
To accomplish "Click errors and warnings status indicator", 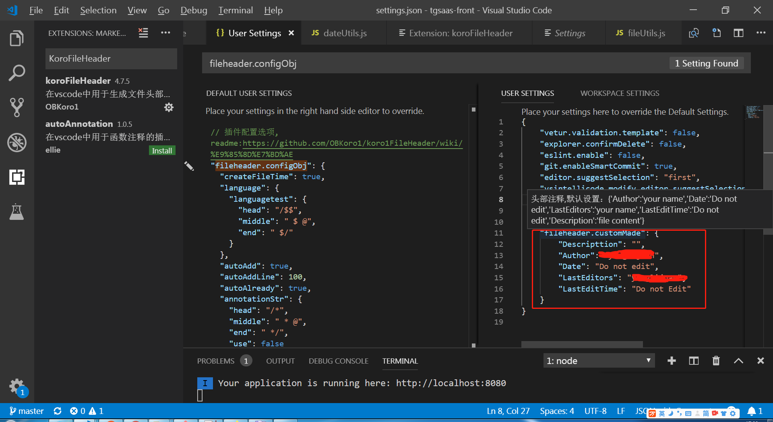I will tap(87, 411).
